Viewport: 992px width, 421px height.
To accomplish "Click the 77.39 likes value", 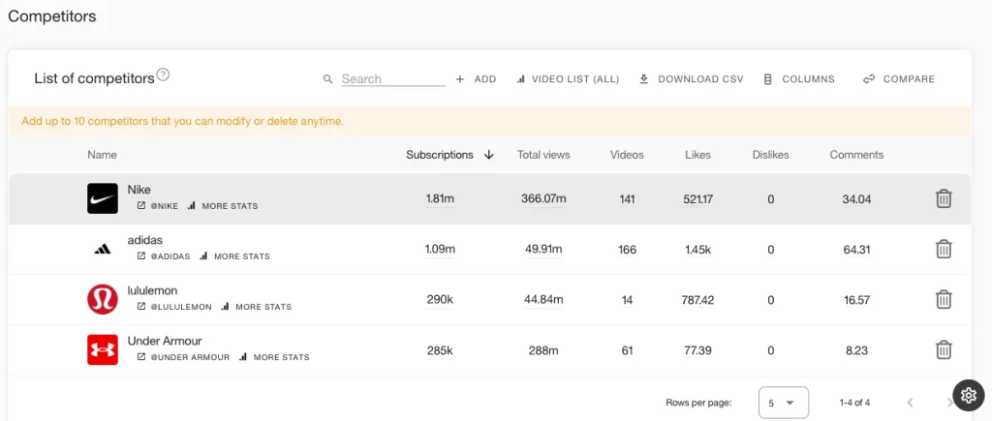I will [697, 350].
